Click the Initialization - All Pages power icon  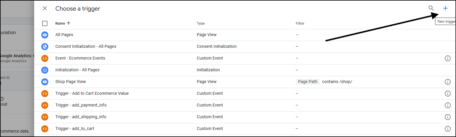45,70
